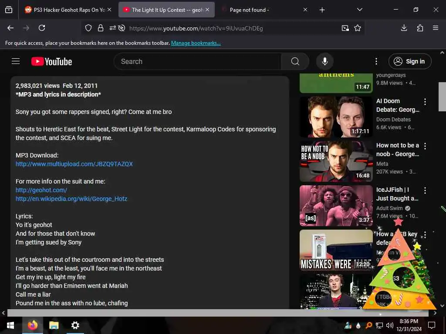Expand the list all tabs dropdown

point(359,10)
